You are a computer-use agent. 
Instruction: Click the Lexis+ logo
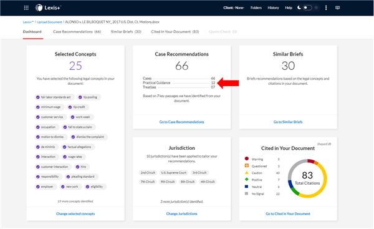[48, 8]
